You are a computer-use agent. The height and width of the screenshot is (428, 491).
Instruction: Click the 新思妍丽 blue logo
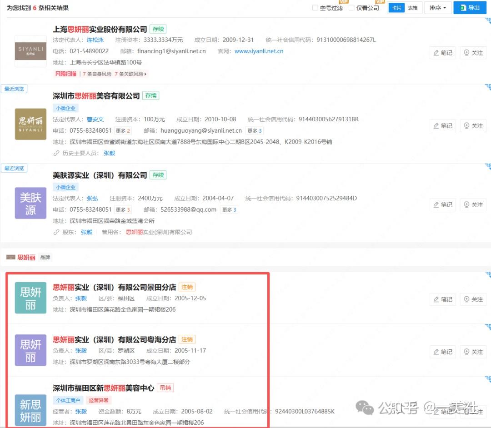pos(30,410)
